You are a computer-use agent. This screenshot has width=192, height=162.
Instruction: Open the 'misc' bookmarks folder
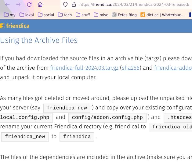click(101, 15)
